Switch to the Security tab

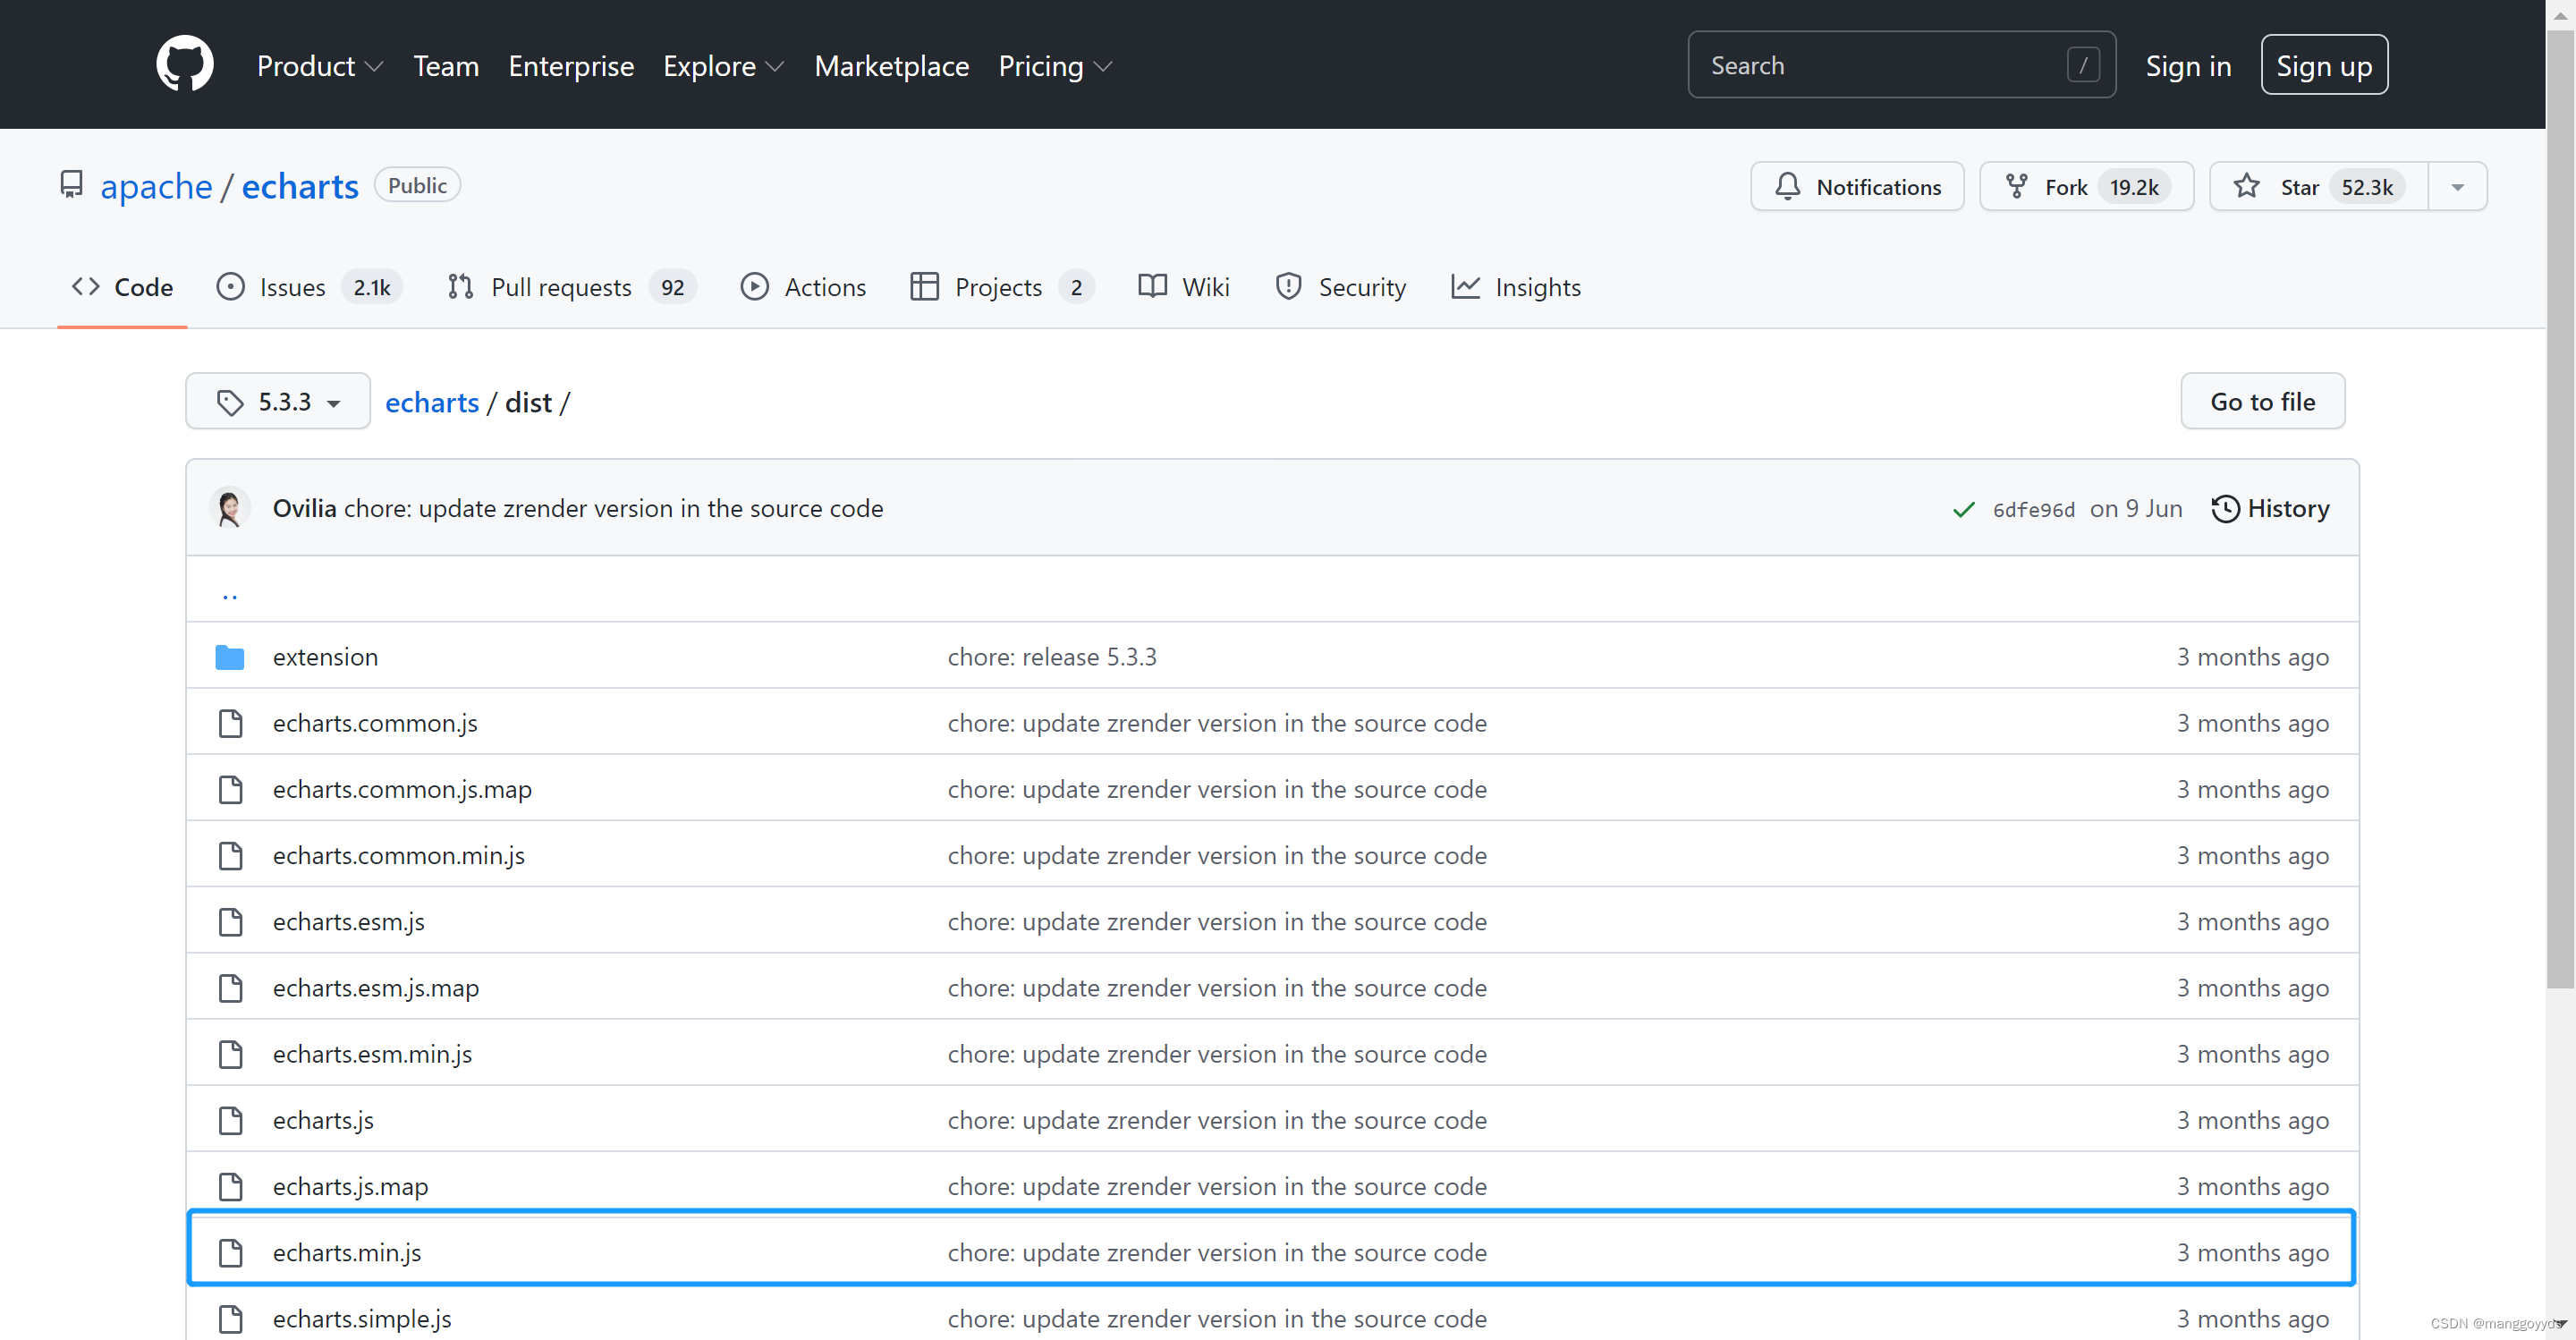tap(1340, 287)
